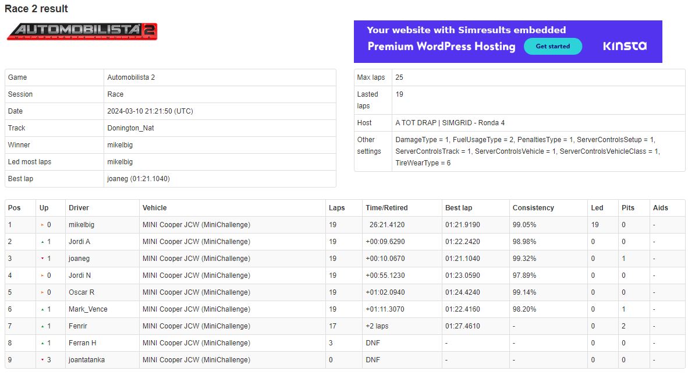This screenshot has width=688, height=378.
Task: Click the green up arrow in Jordi A's row
Action: (x=42, y=242)
